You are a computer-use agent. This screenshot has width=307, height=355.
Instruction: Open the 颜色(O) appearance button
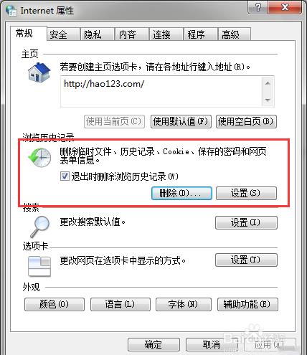55,304
